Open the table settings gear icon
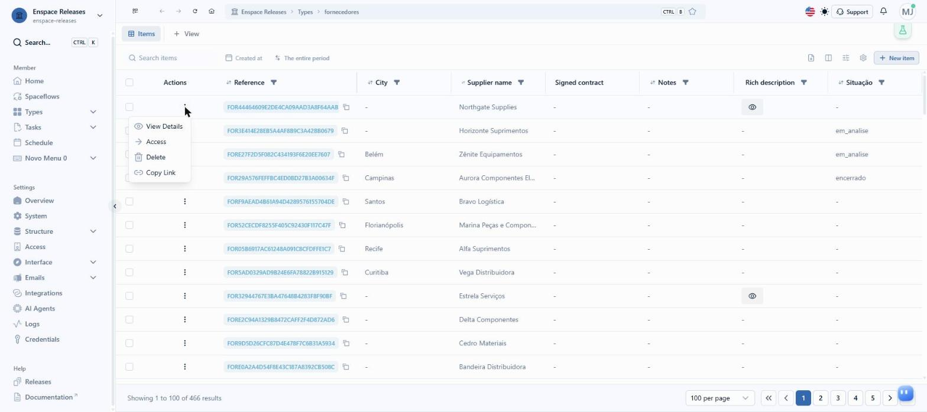 pyautogui.click(x=863, y=58)
